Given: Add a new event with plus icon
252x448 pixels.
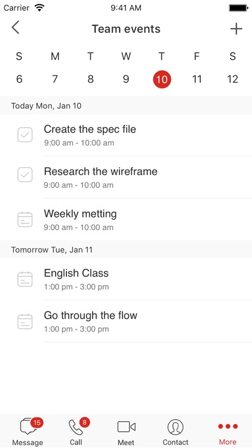Looking at the screenshot, I should 236,29.
